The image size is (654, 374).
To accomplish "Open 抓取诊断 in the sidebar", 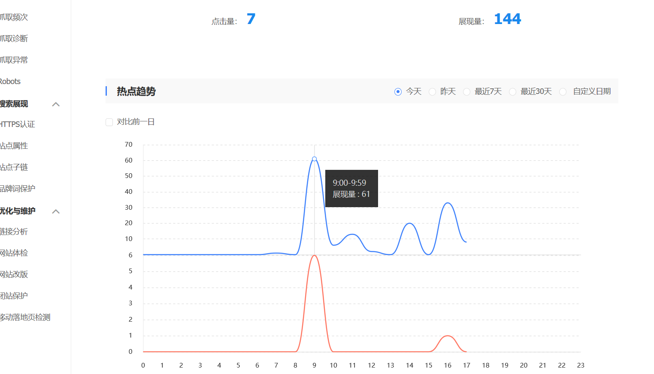I will click(14, 39).
